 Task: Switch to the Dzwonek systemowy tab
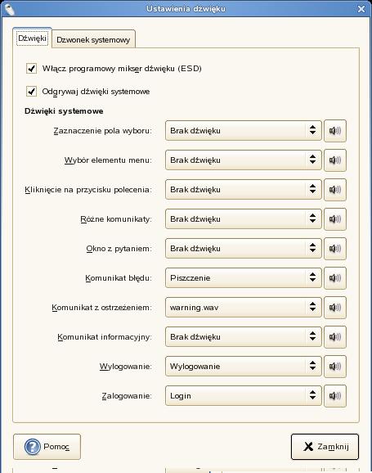(93, 39)
